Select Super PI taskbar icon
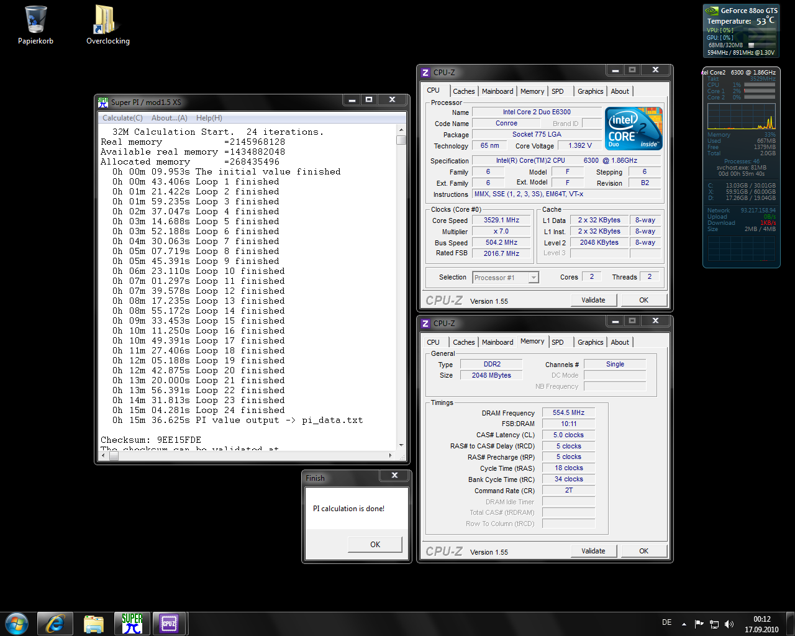 point(132,624)
